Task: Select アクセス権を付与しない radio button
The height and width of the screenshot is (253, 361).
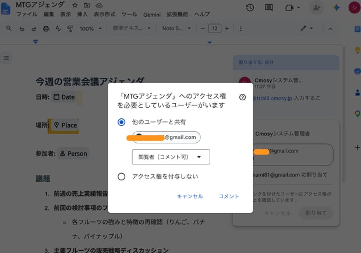Action: tap(121, 177)
